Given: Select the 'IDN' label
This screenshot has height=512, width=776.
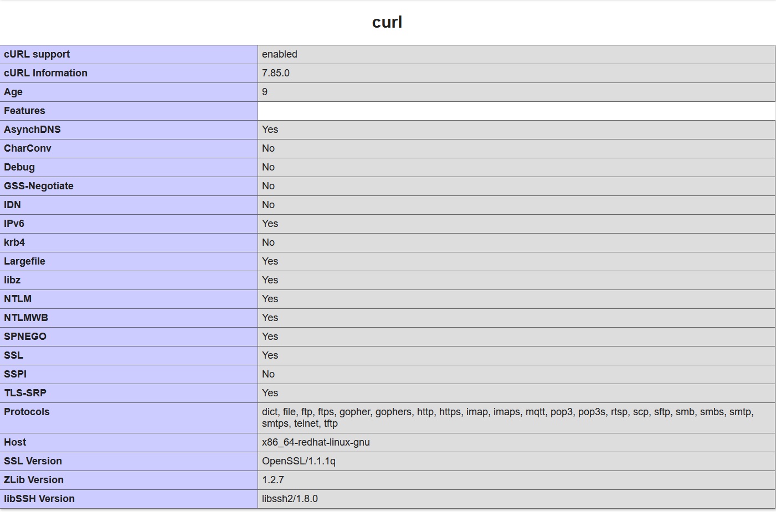Looking at the screenshot, I should pos(12,205).
